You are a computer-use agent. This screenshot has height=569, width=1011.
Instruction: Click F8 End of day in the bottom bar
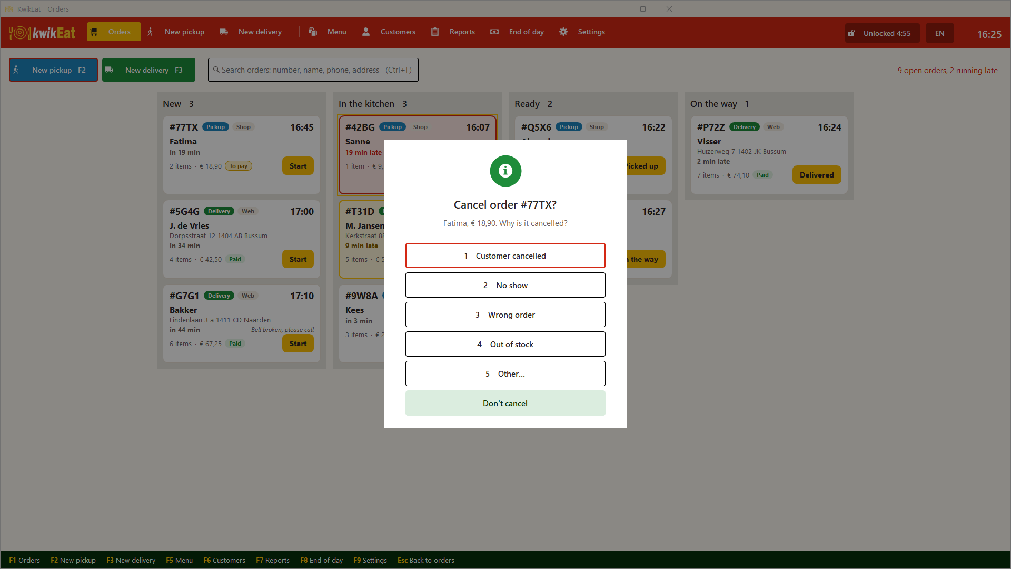(322, 560)
